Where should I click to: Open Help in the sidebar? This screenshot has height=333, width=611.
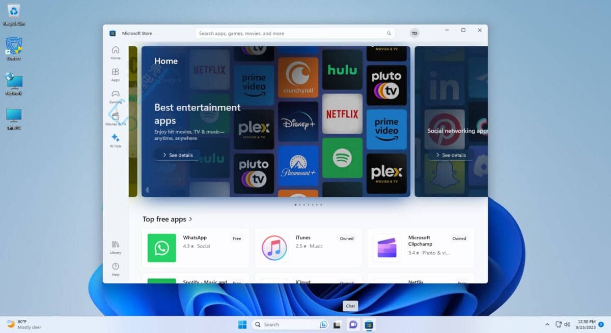point(116,269)
